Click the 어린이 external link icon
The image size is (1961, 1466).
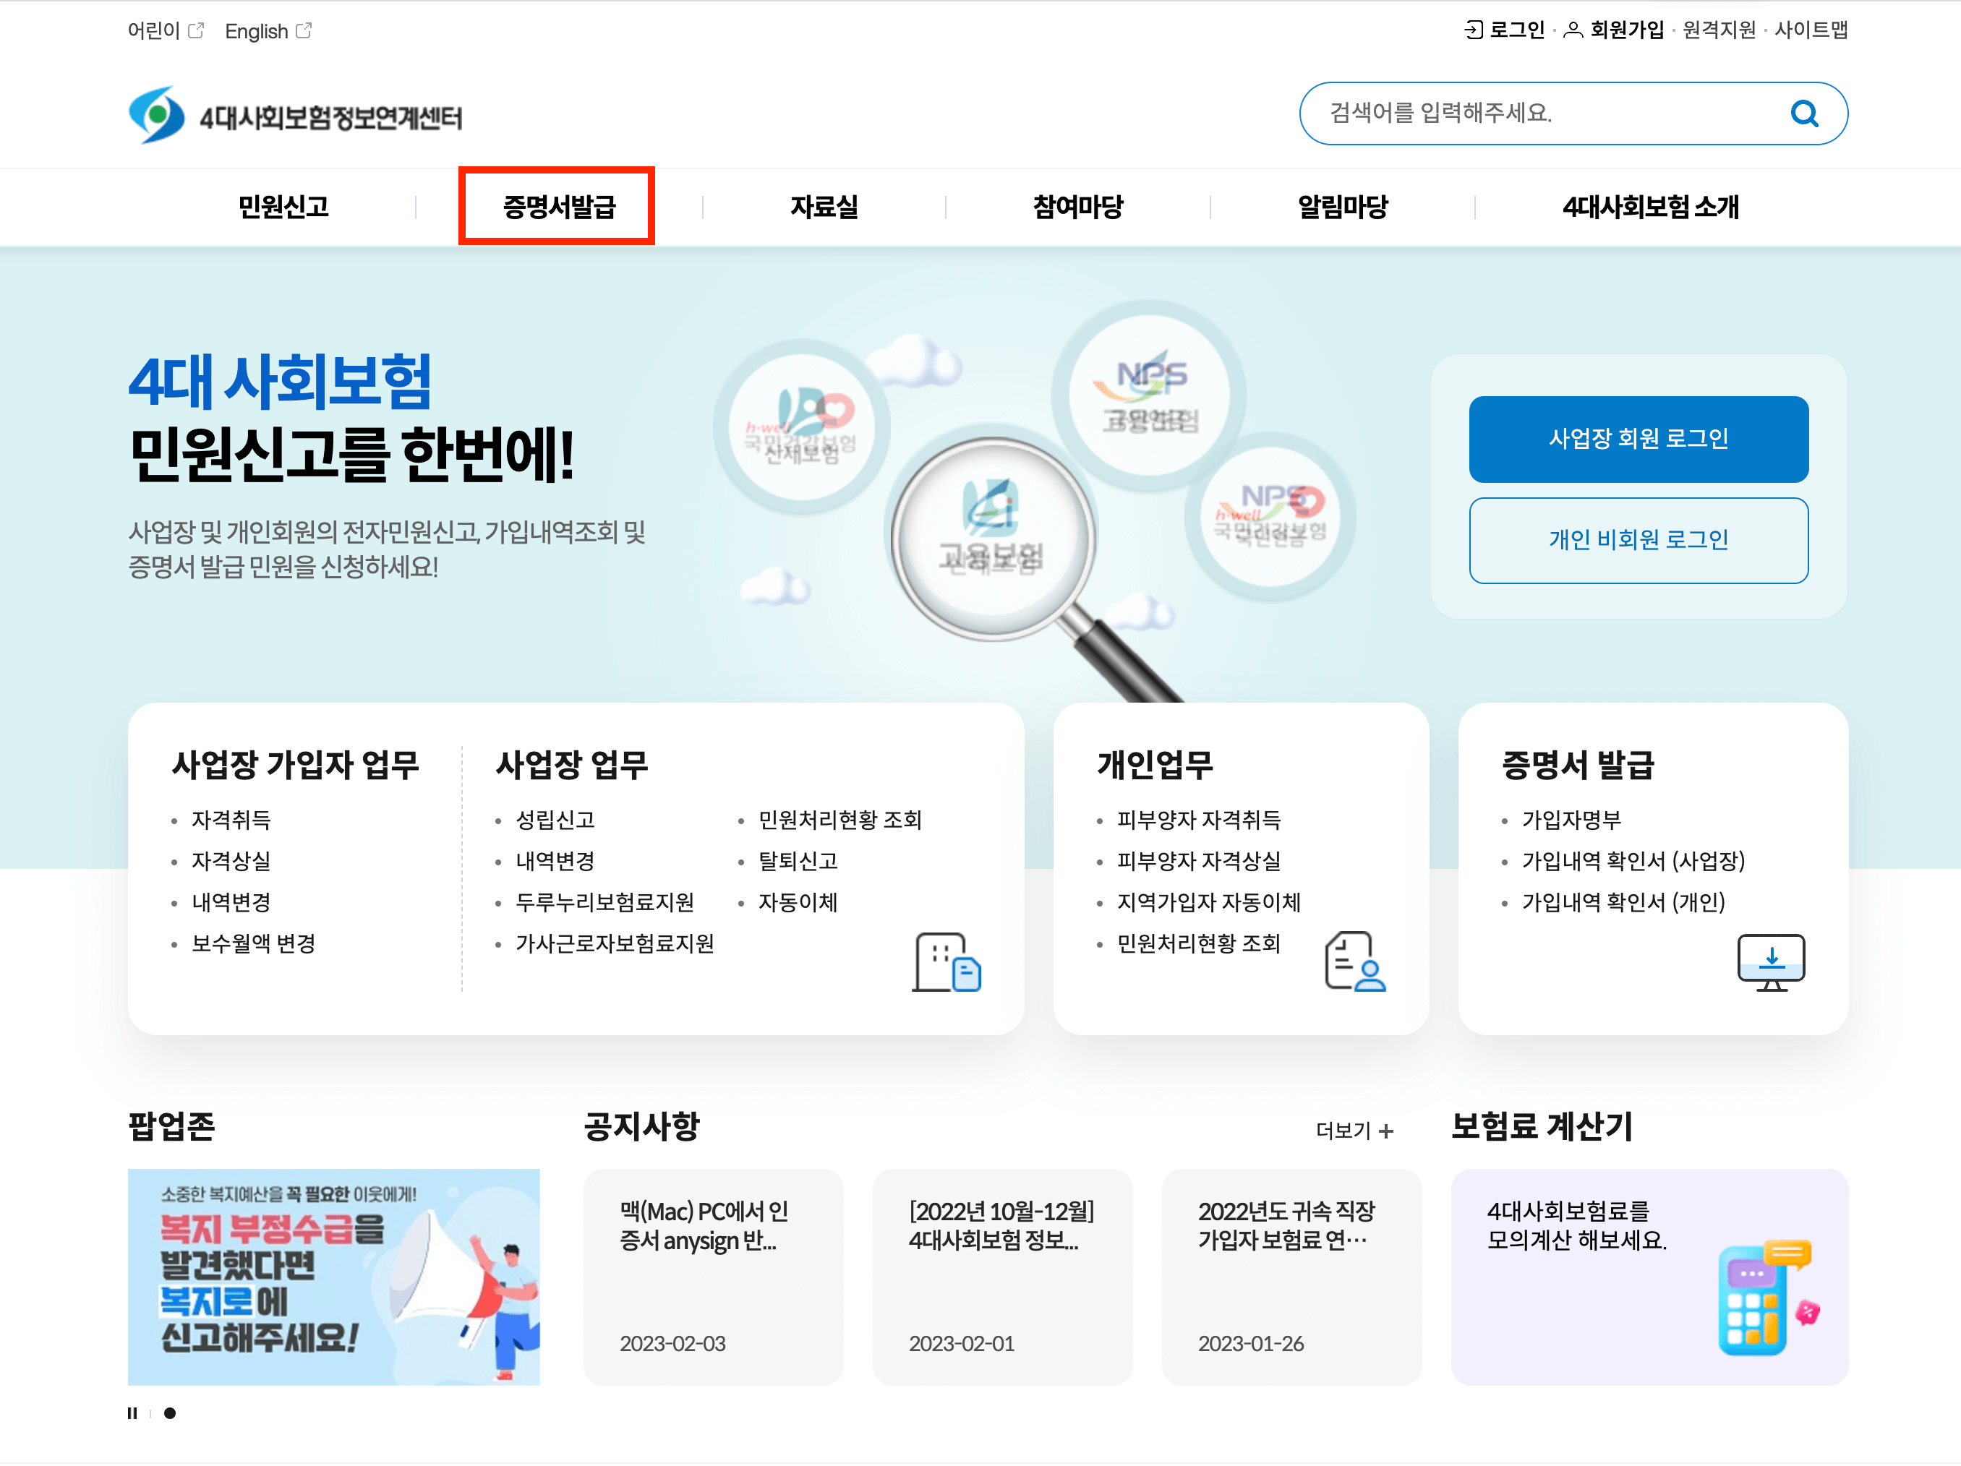click(196, 31)
